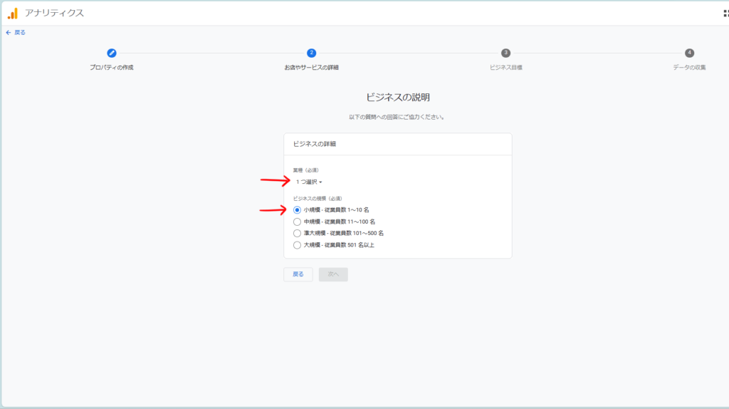Screen dimensions: 729x409
Task: Open the Google apps grid icon
Action: coord(725,13)
